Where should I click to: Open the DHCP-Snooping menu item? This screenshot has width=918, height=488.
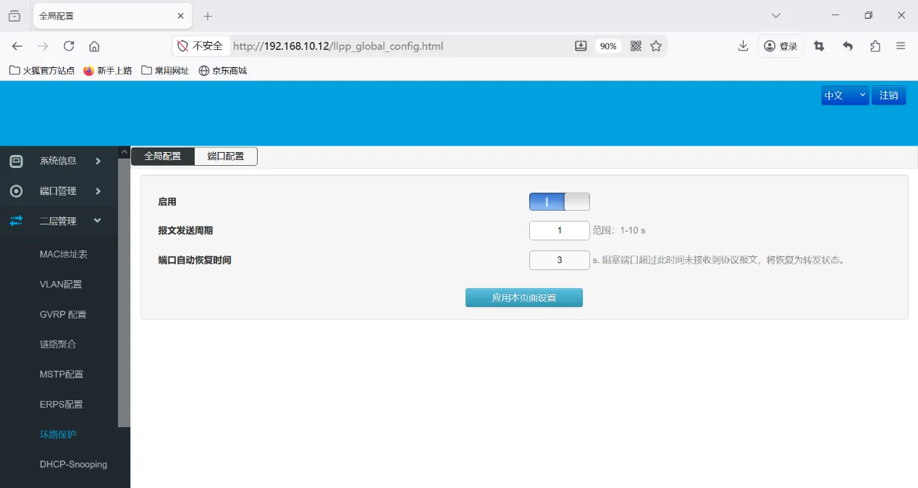click(73, 465)
